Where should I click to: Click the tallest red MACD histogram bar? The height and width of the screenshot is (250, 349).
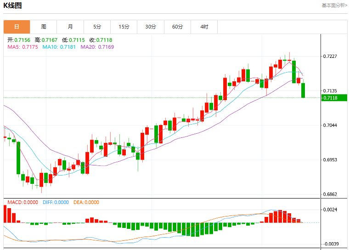pos(5,214)
